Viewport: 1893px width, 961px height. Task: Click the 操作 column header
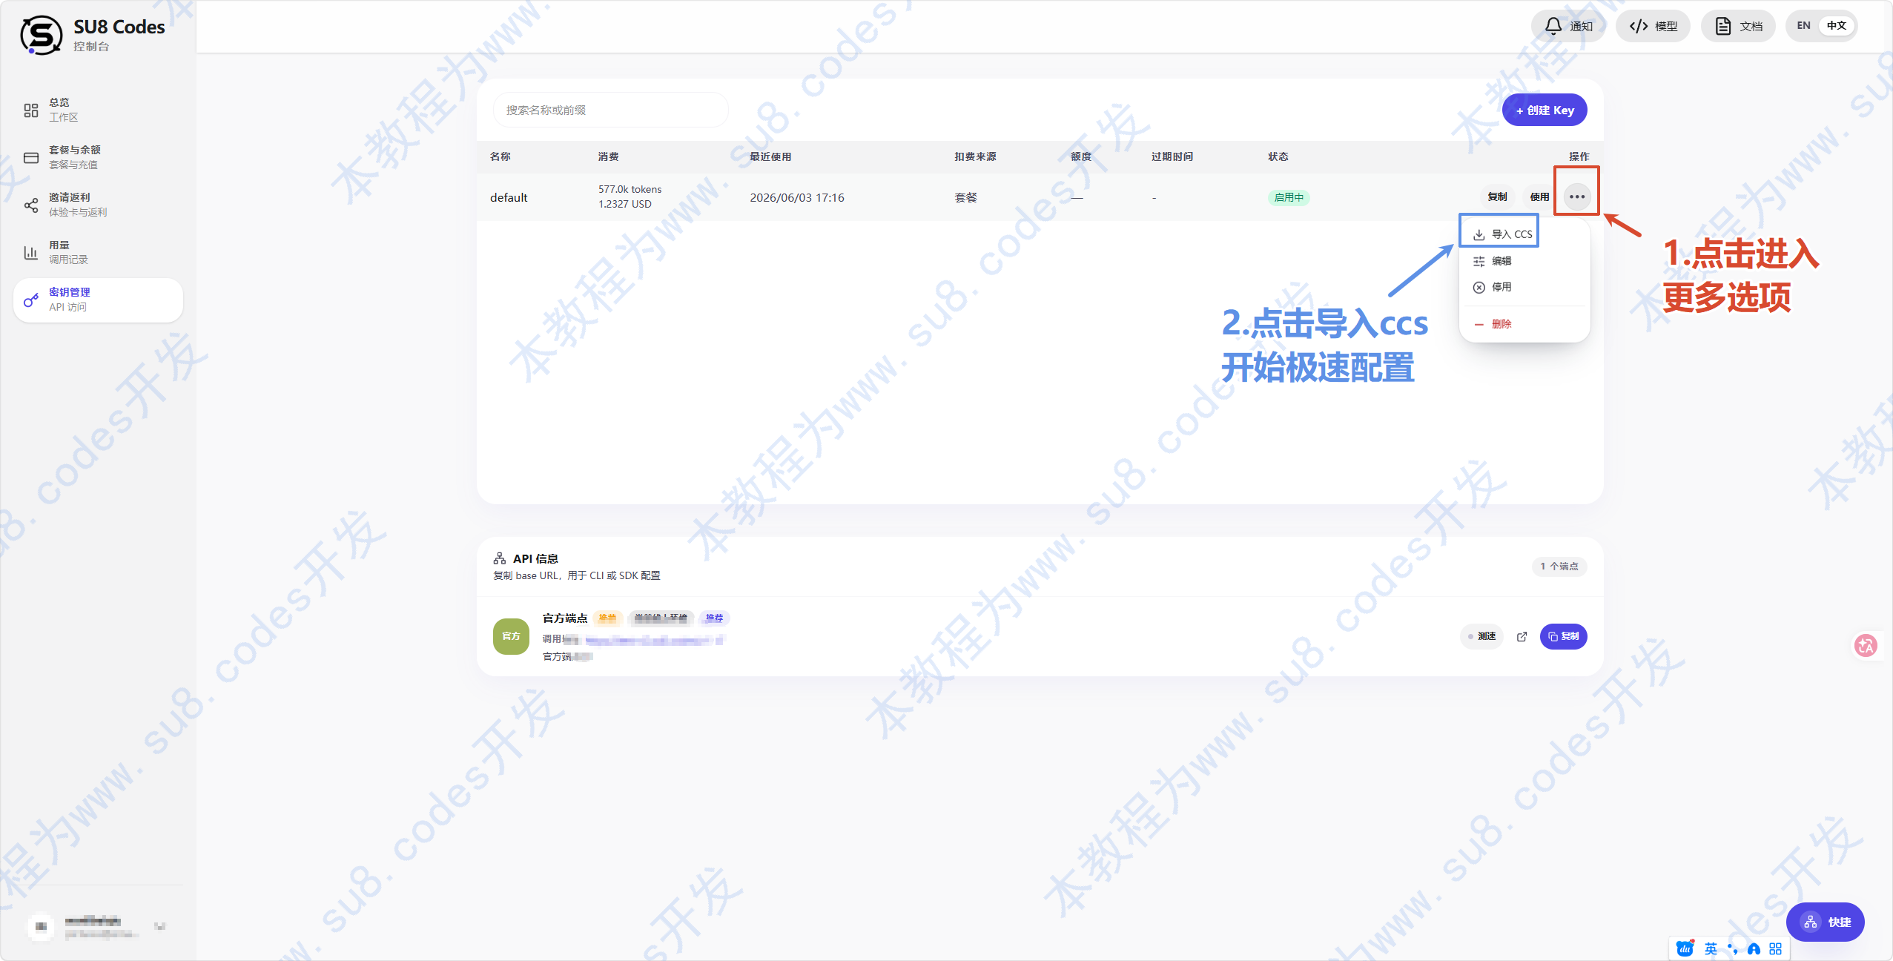[1579, 156]
